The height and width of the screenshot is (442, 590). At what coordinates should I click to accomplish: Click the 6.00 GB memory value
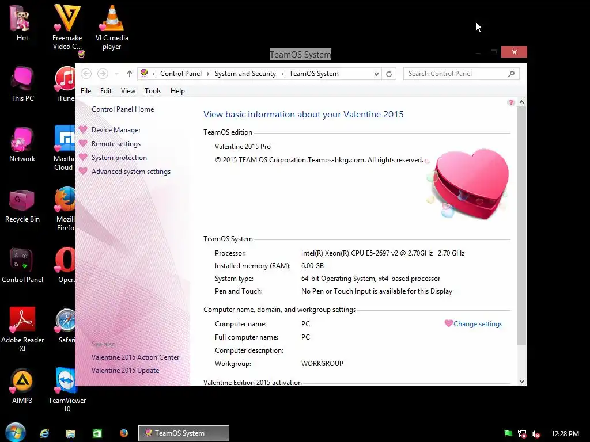click(x=312, y=266)
